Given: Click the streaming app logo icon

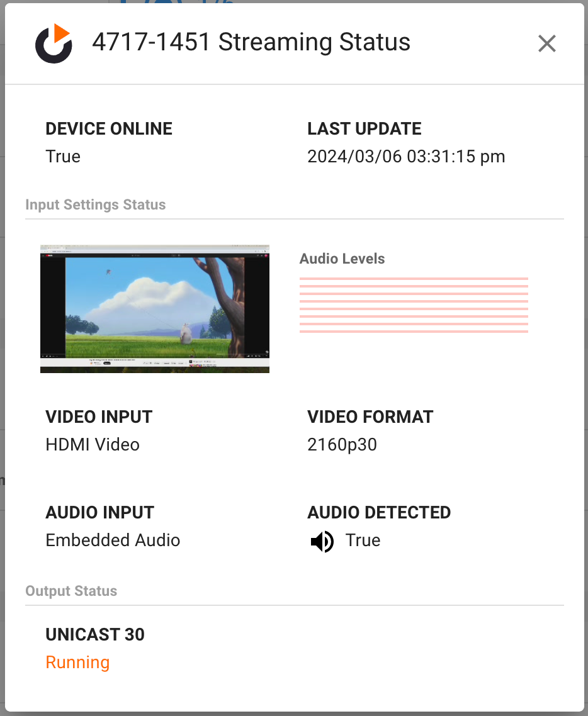Looking at the screenshot, I should (54, 43).
